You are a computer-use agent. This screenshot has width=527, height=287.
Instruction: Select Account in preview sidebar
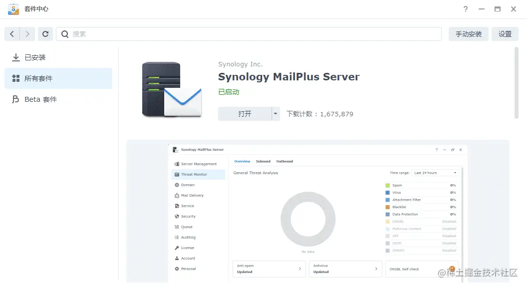198,258
